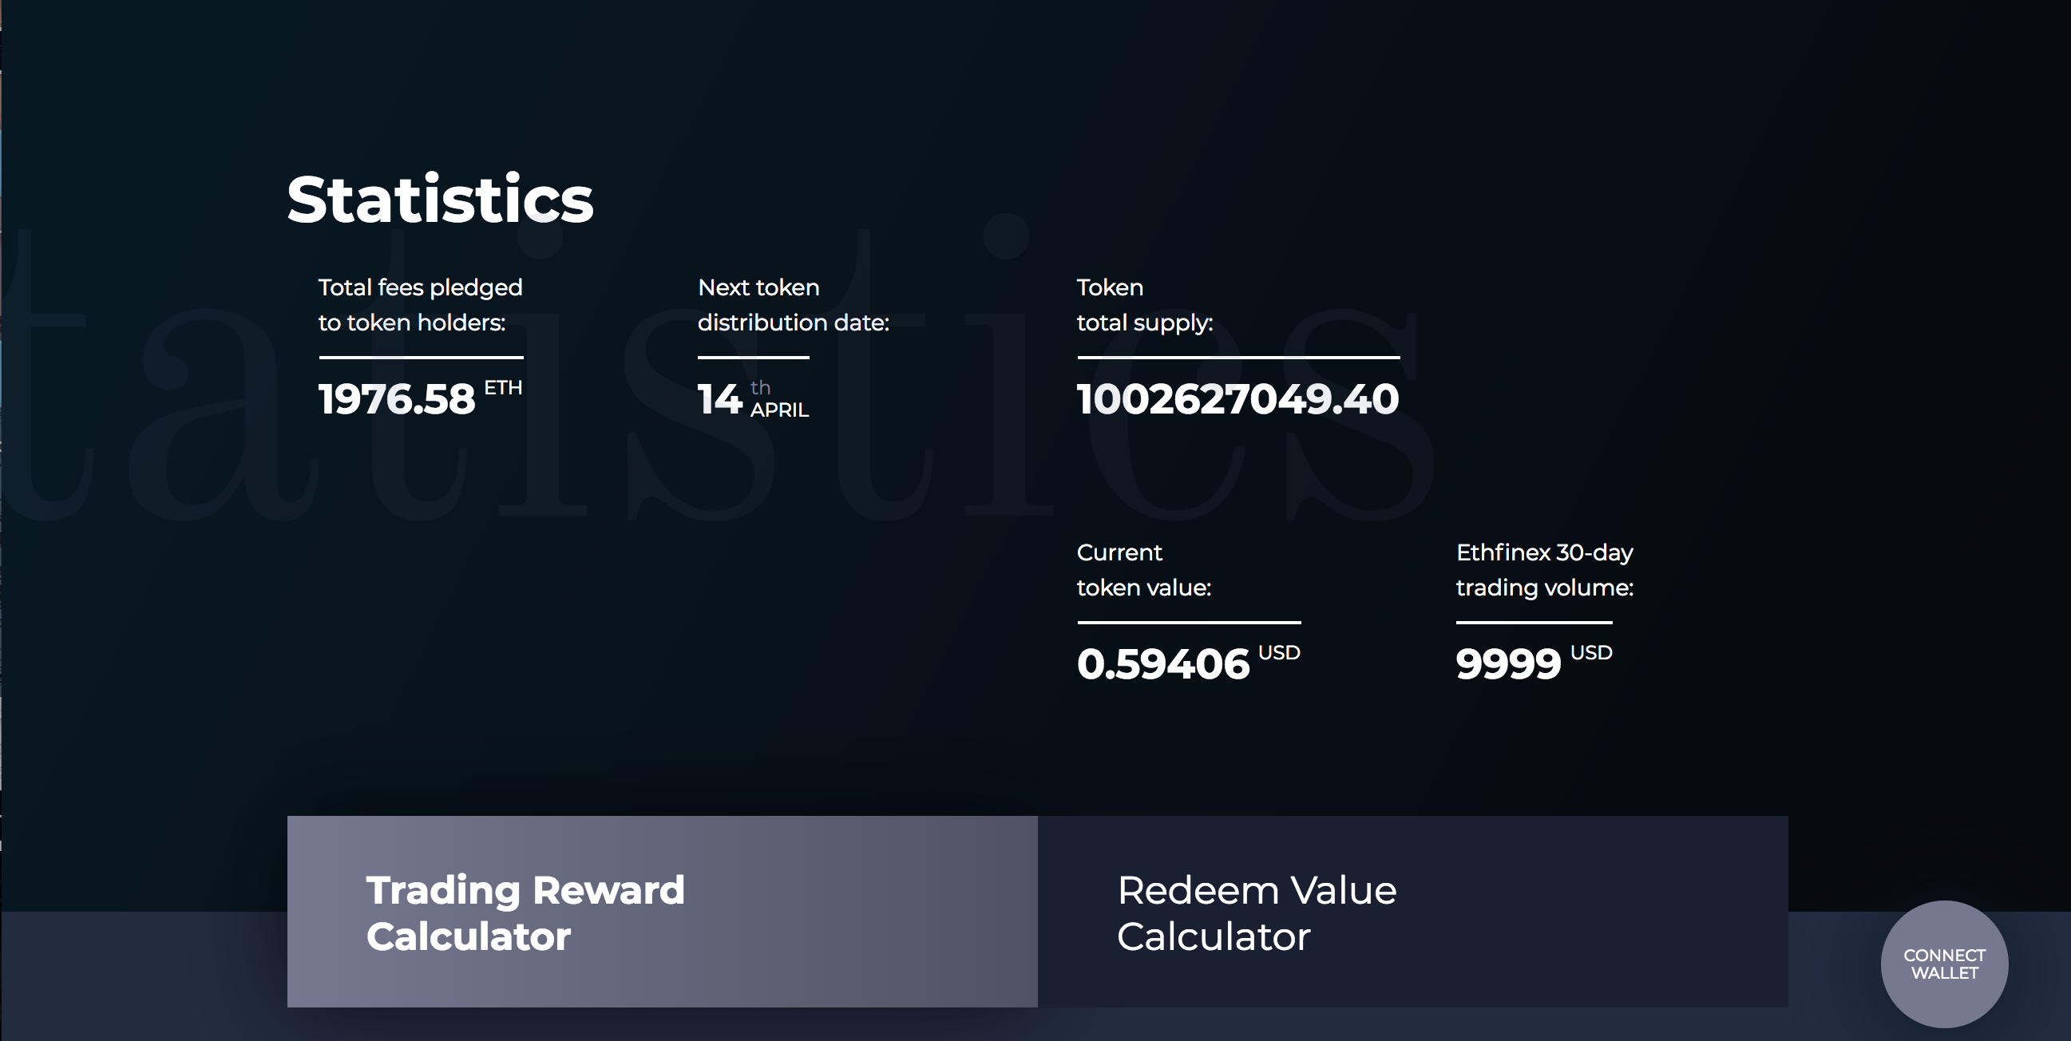Click the token total supply number 1002627049.40
The height and width of the screenshot is (1041, 2071).
click(x=1237, y=398)
